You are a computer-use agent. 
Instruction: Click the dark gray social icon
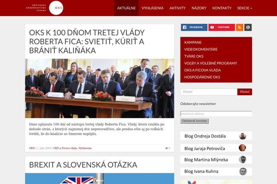click(x=248, y=27)
